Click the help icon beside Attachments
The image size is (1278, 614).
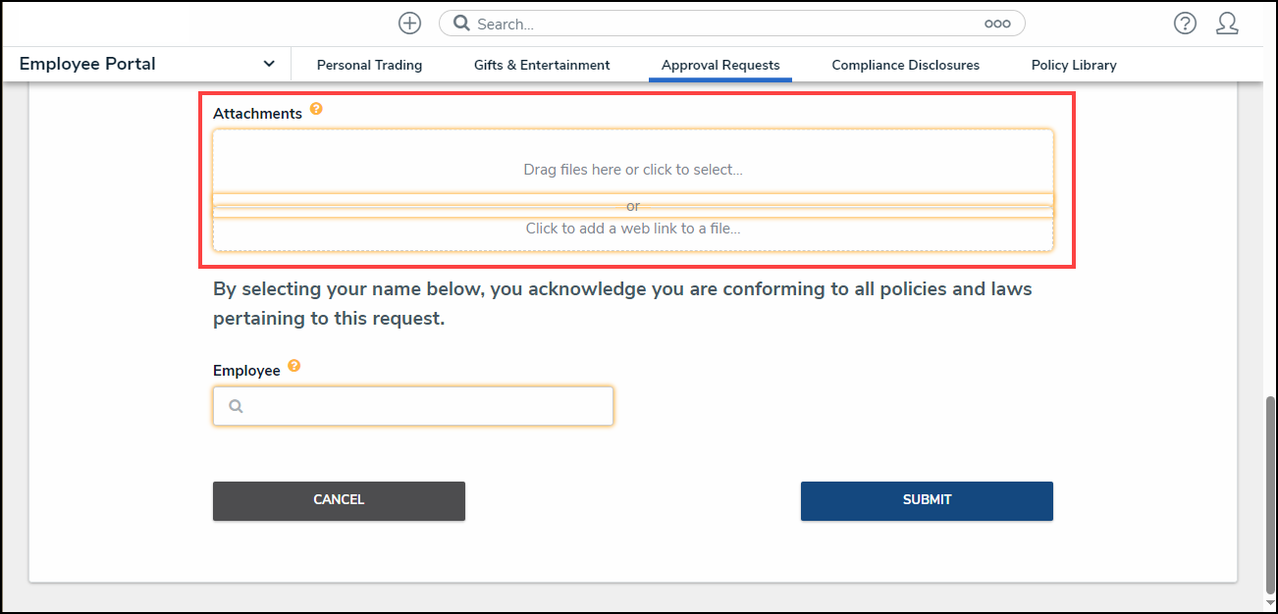pyautogui.click(x=316, y=109)
